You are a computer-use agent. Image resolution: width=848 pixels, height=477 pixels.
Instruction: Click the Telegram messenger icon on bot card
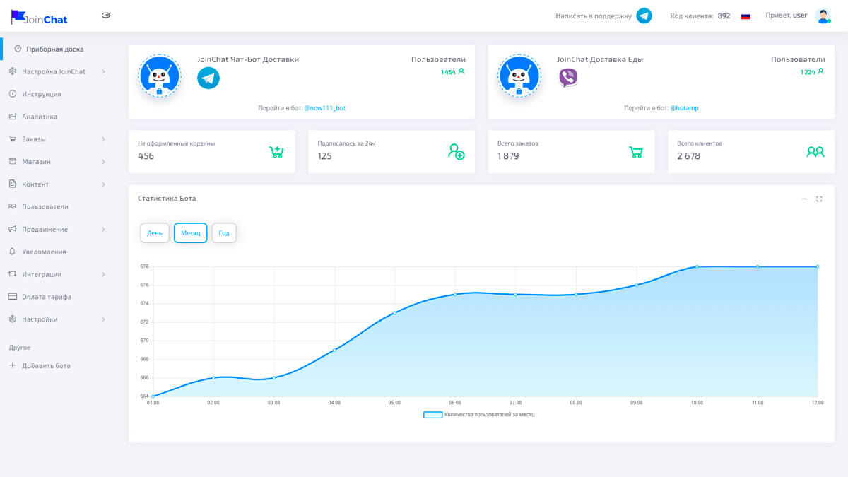pos(208,78)
